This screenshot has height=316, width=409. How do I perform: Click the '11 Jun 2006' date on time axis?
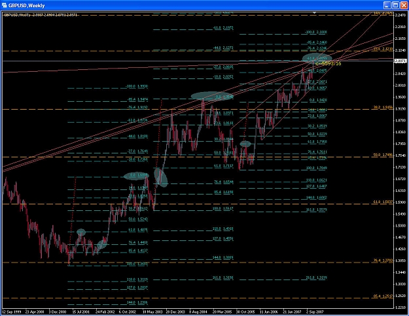[x=269, y=311]
